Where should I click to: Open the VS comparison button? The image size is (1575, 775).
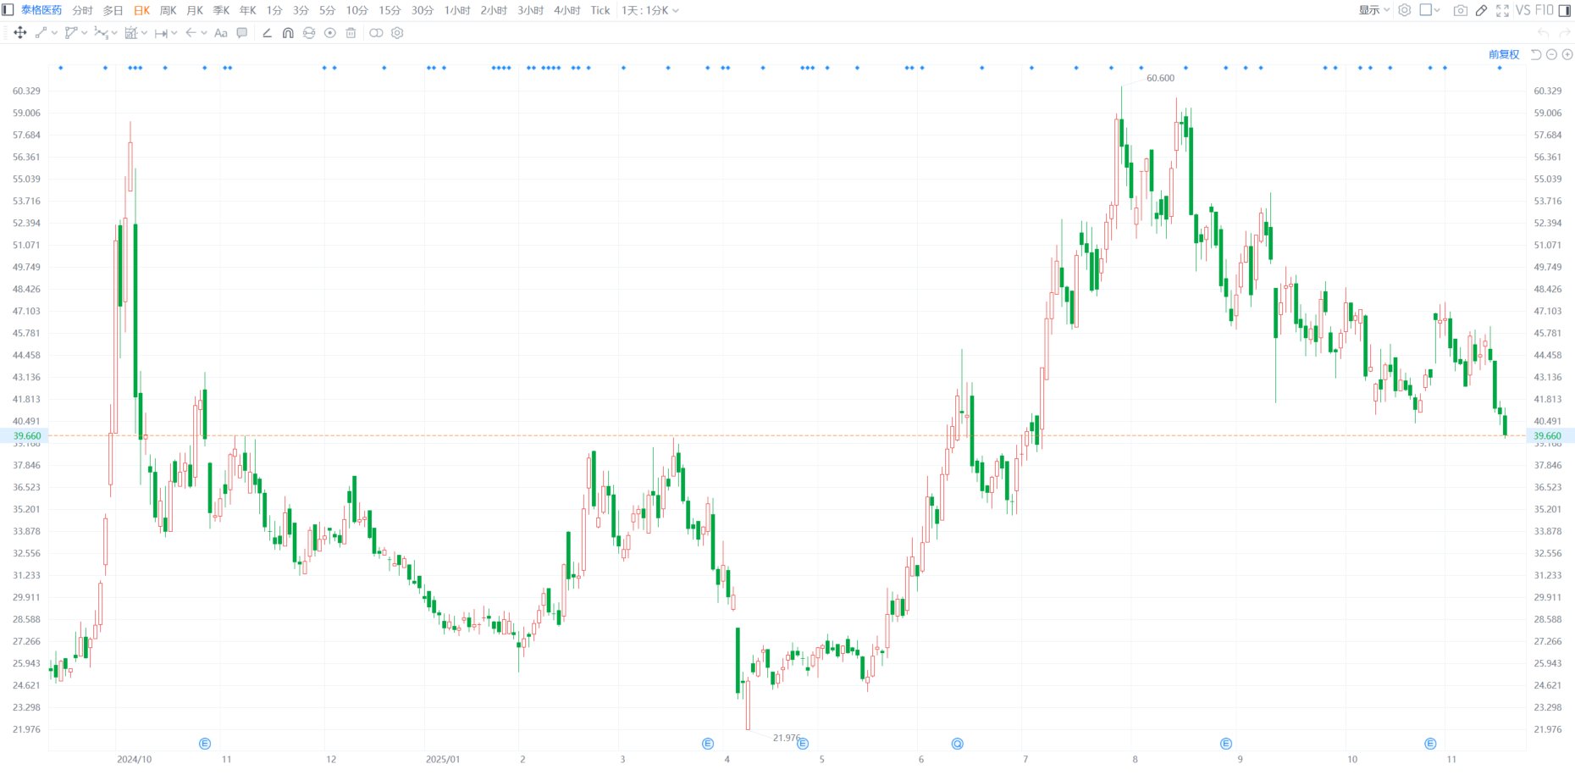1522,10
